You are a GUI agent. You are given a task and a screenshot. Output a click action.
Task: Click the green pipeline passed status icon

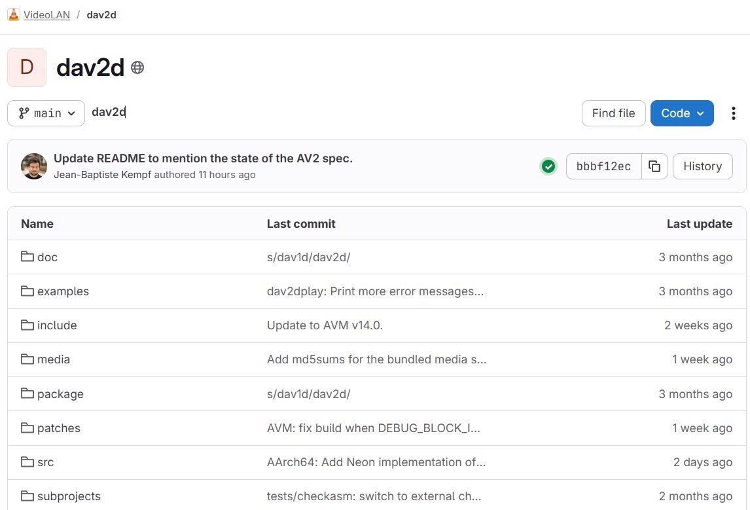[548, 166]
